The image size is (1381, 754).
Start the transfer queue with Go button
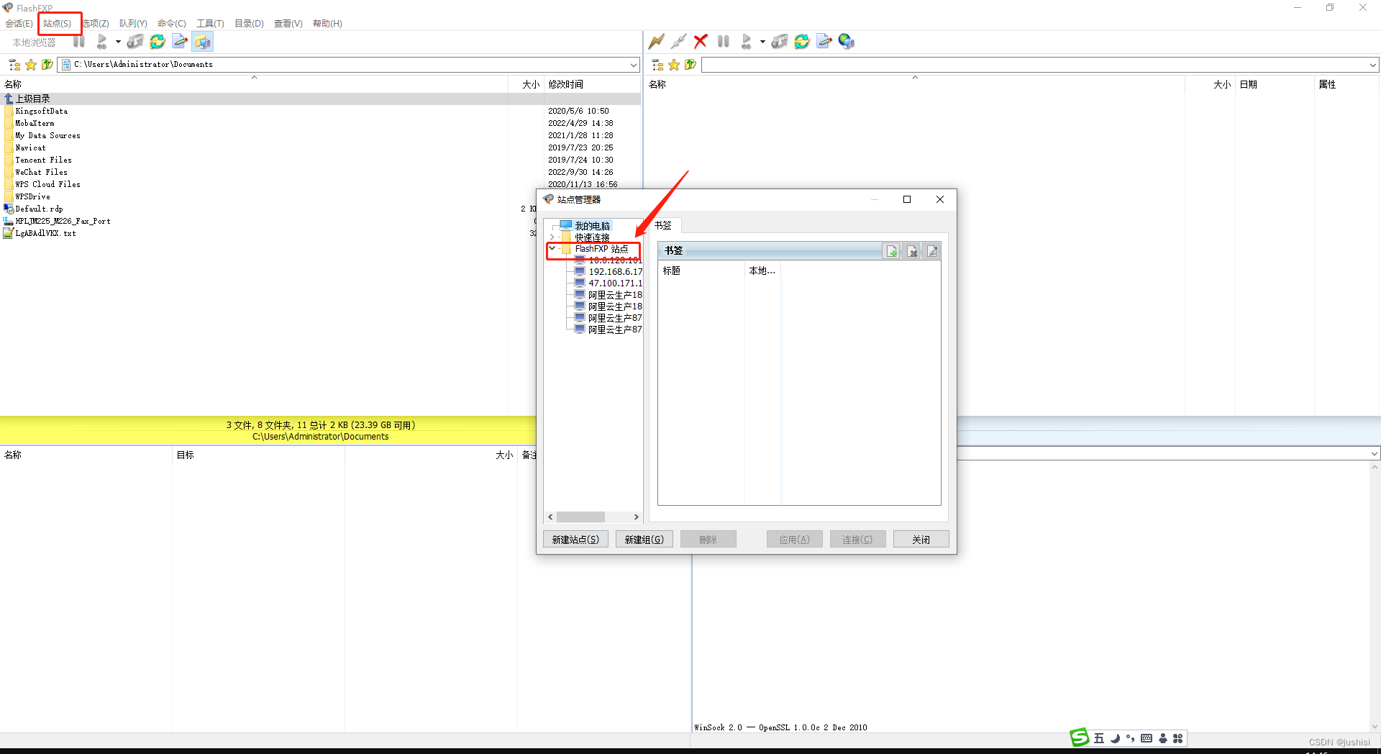[746, 41]
